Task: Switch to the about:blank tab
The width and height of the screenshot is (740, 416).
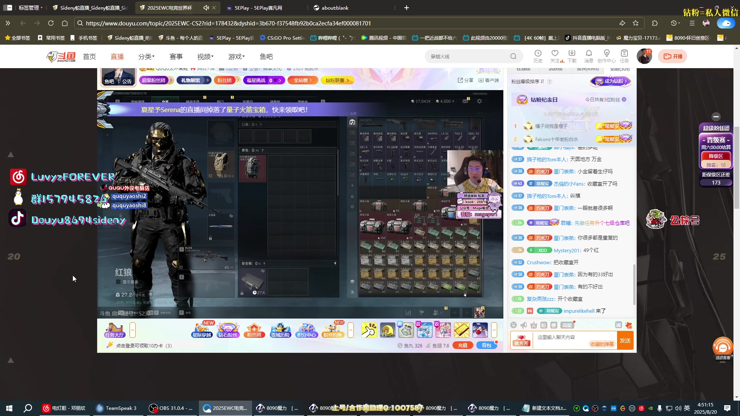Action: click(x=335, y=8)
